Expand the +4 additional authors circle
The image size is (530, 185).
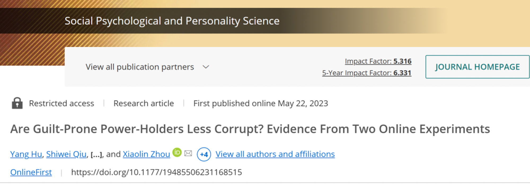click(x=204, y=154)
